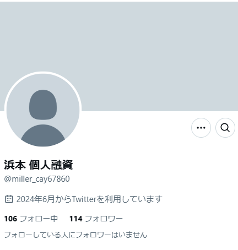Click the display name 浜本 個人融資
The width and height of the screenshot is (238, 250).
[x=39, y=165]
